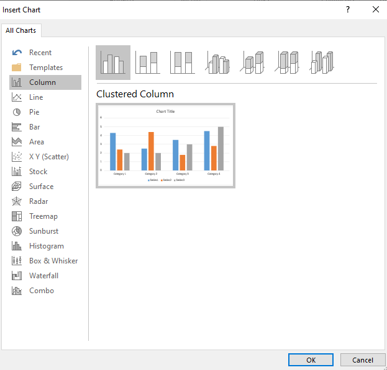Viewport: 387px width, 370px height.
Task: Click the Bar chart icon
Action: click(17, 127)
